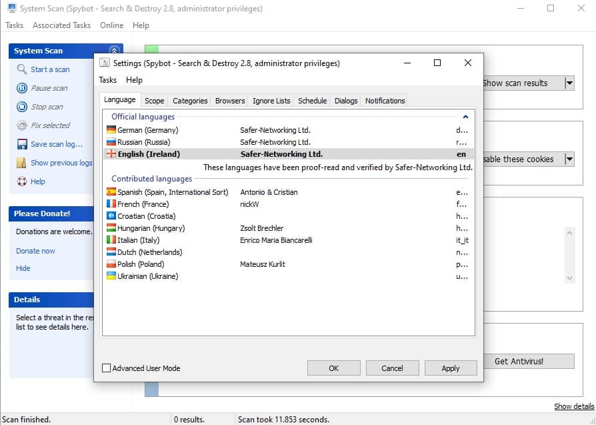This screenshot has width=596, height=425.
Task: Open the Online menu
Action: pyautogui.click(x=112, y=25)
